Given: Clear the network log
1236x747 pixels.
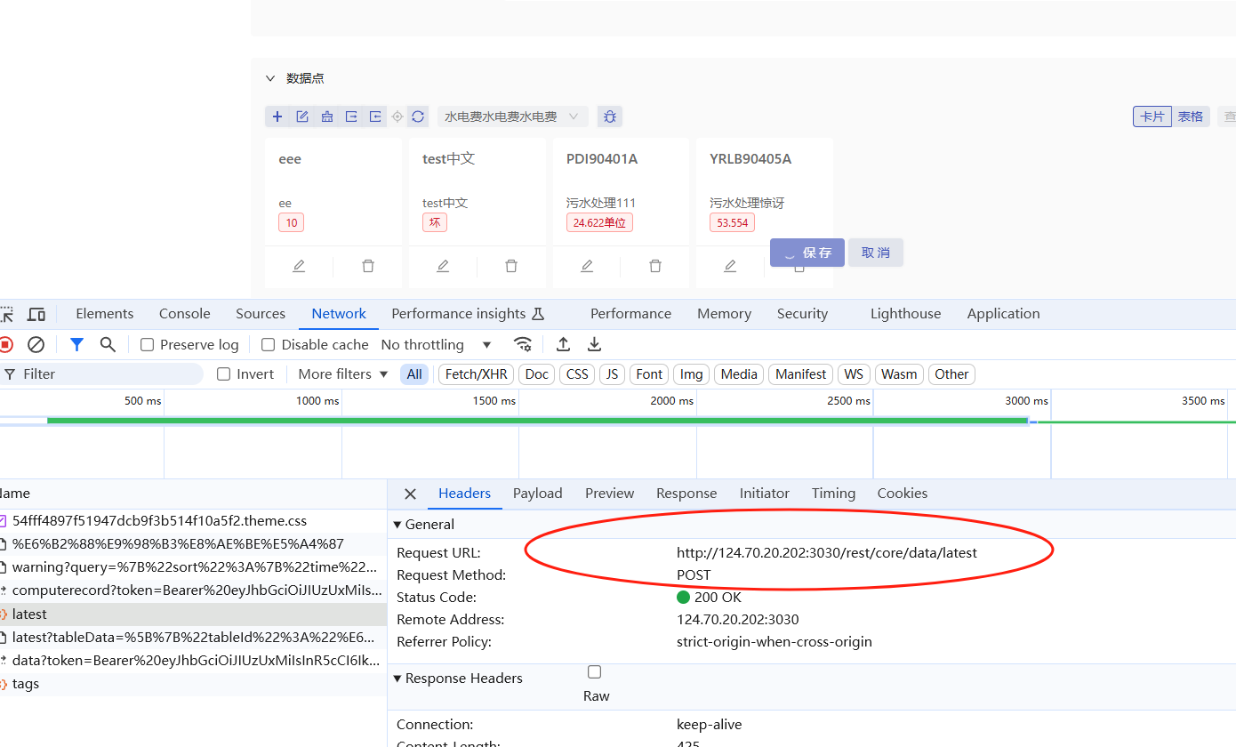Looking at the screenshot, I should (x=36, y=345).
